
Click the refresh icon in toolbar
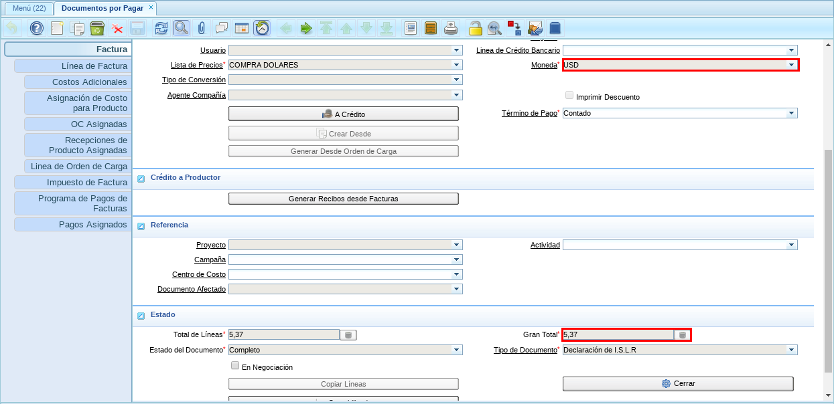point(161,28)
